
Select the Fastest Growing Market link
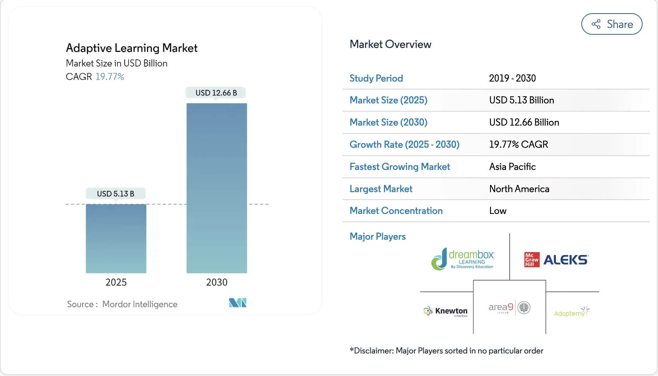coord(399,167)
